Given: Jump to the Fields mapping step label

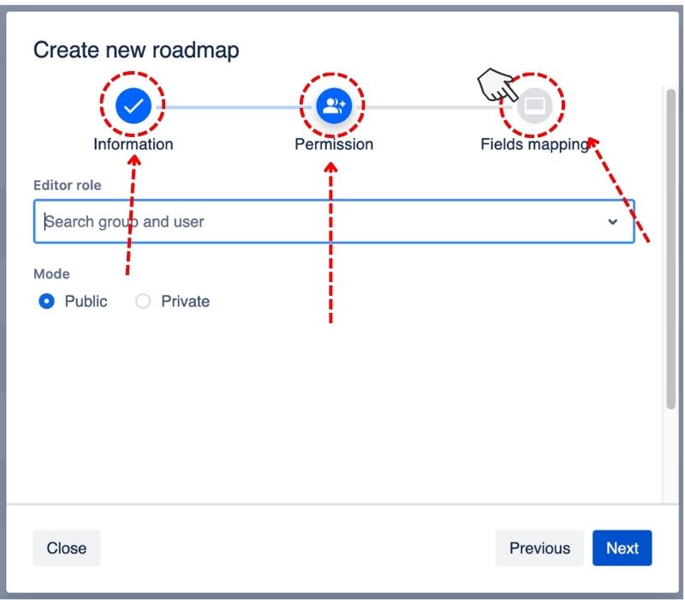Looking at the screenshot, I should point(534,144).
